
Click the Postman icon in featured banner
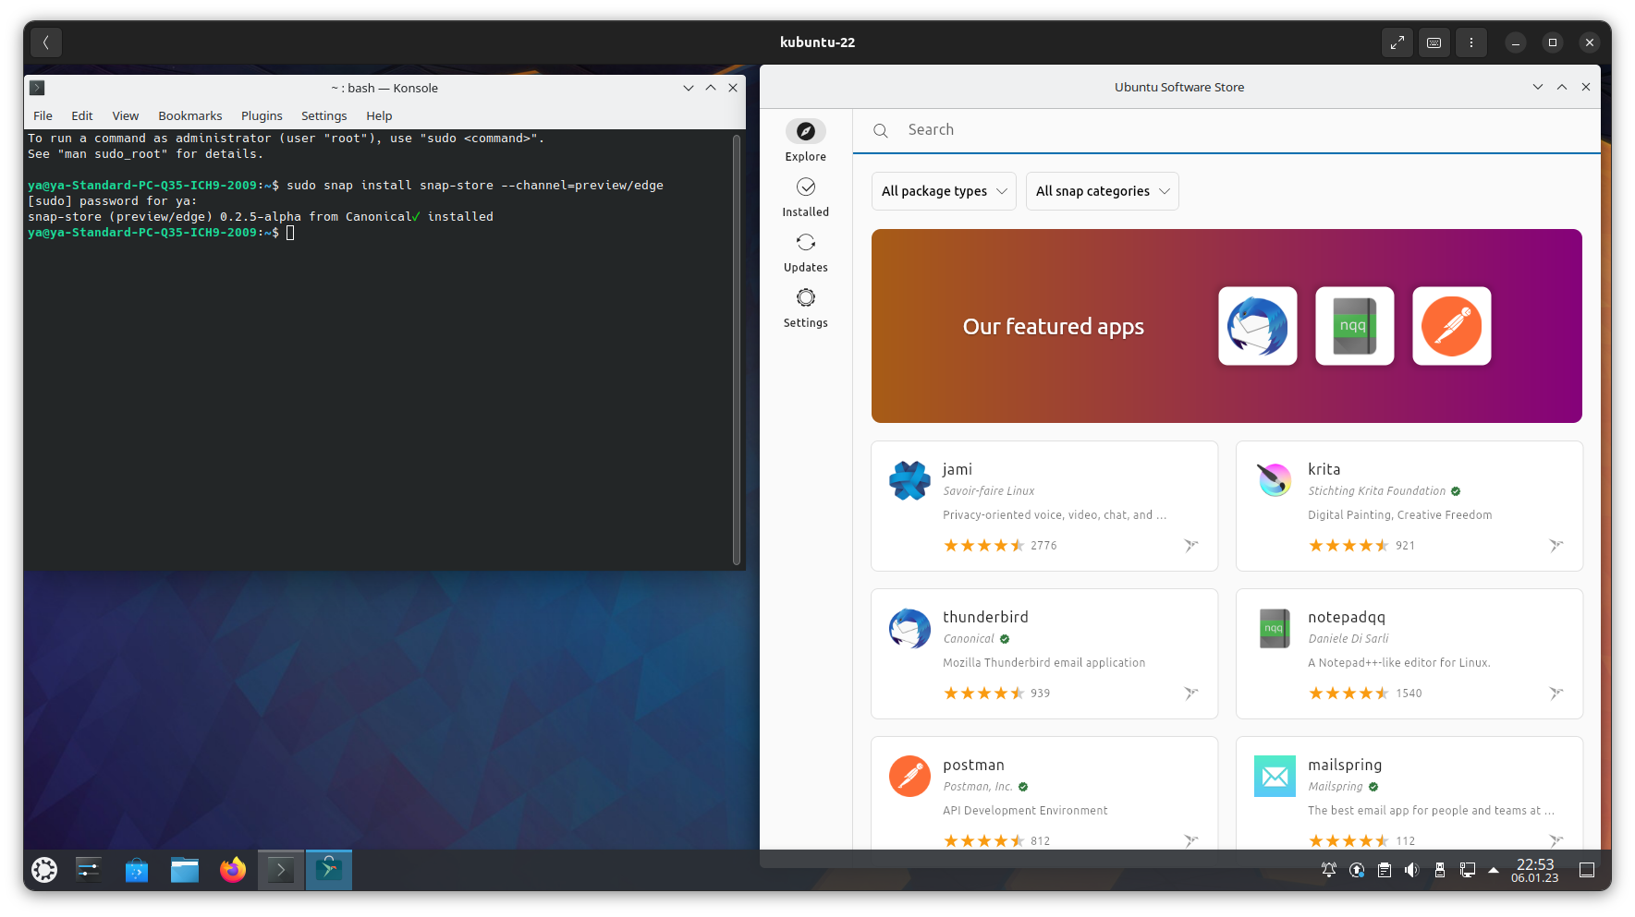(1451, 326)
